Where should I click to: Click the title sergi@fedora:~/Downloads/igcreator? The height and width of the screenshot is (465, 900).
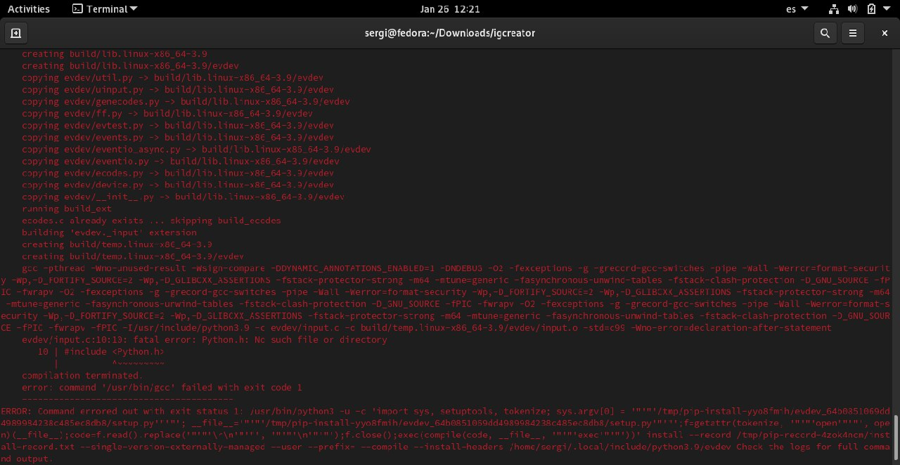point(450,32)
